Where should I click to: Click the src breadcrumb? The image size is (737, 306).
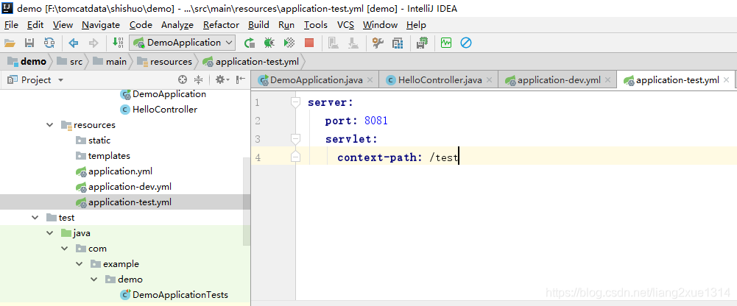pyautogui.click(x=69, y=62)
